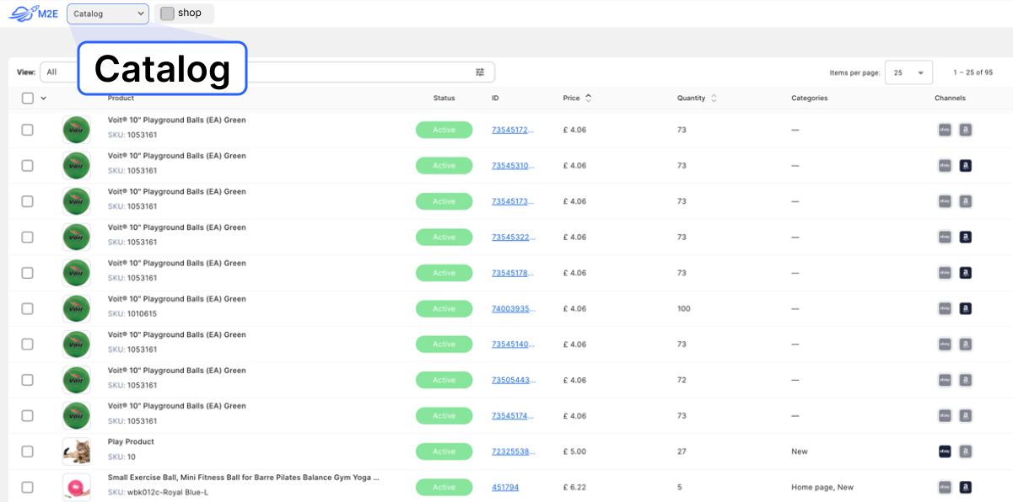
Task: Open the ID link starting with 74003935
Action: (513, 308)
